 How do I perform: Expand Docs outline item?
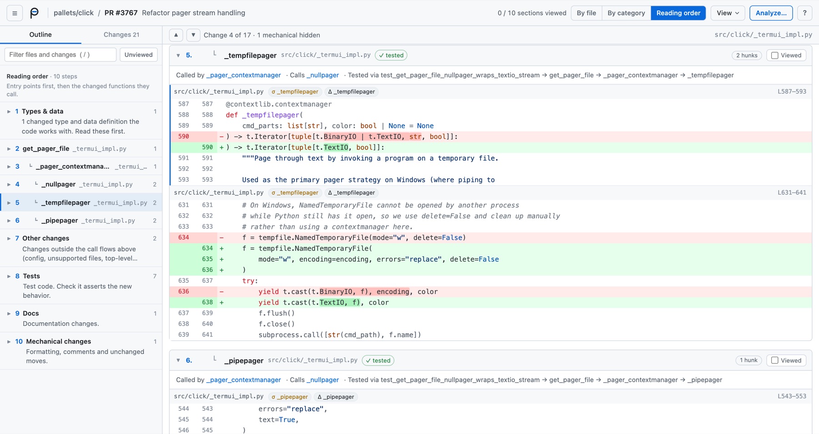pyautogui.click(x=9, y=313)
